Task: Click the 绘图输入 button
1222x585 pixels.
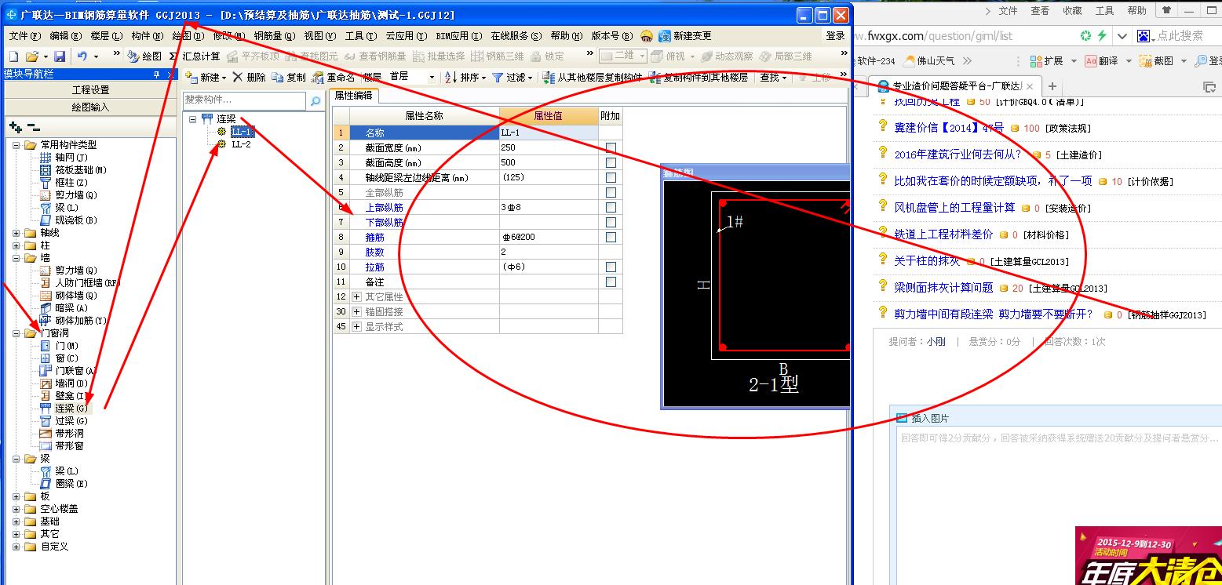Action: tap(90, 107)
